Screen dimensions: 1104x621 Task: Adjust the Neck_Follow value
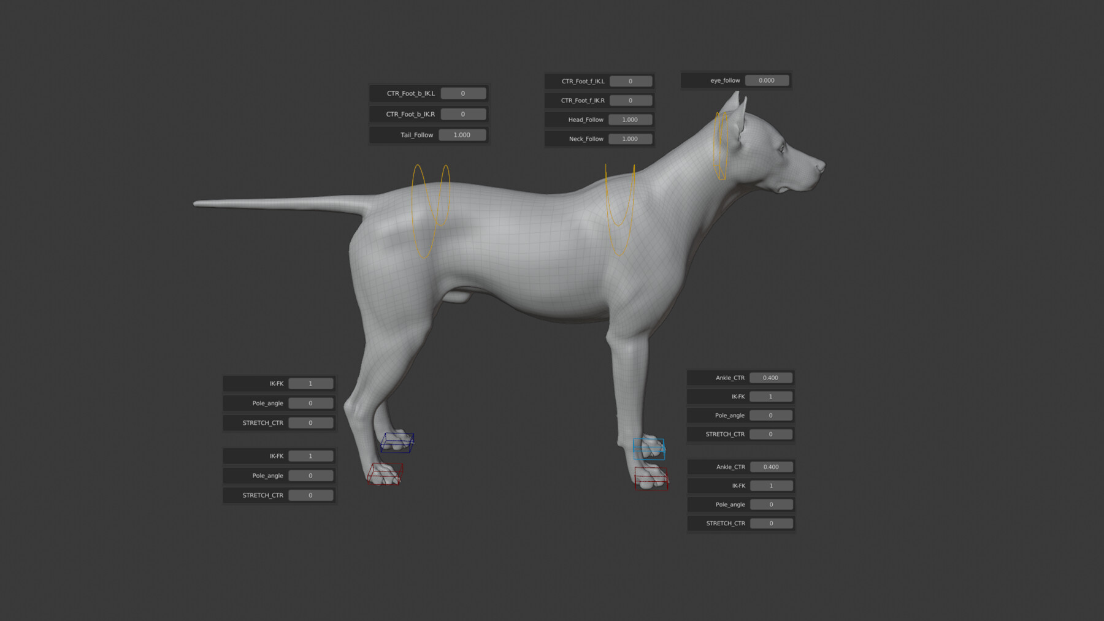[x=631, y=139]
